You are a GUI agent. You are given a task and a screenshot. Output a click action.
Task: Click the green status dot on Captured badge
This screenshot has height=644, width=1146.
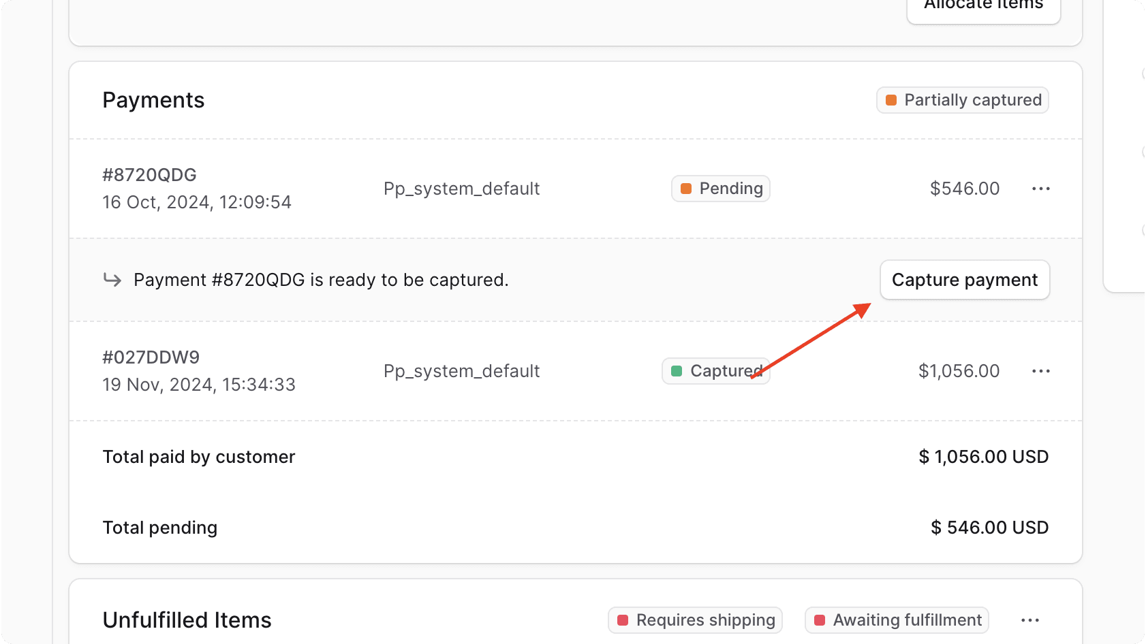677,371
